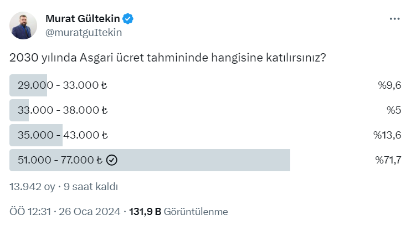Click Murat Gültekin's profile avatar
Image resolution: width=411 pixels, height=225 pixels.
point(24,25)
